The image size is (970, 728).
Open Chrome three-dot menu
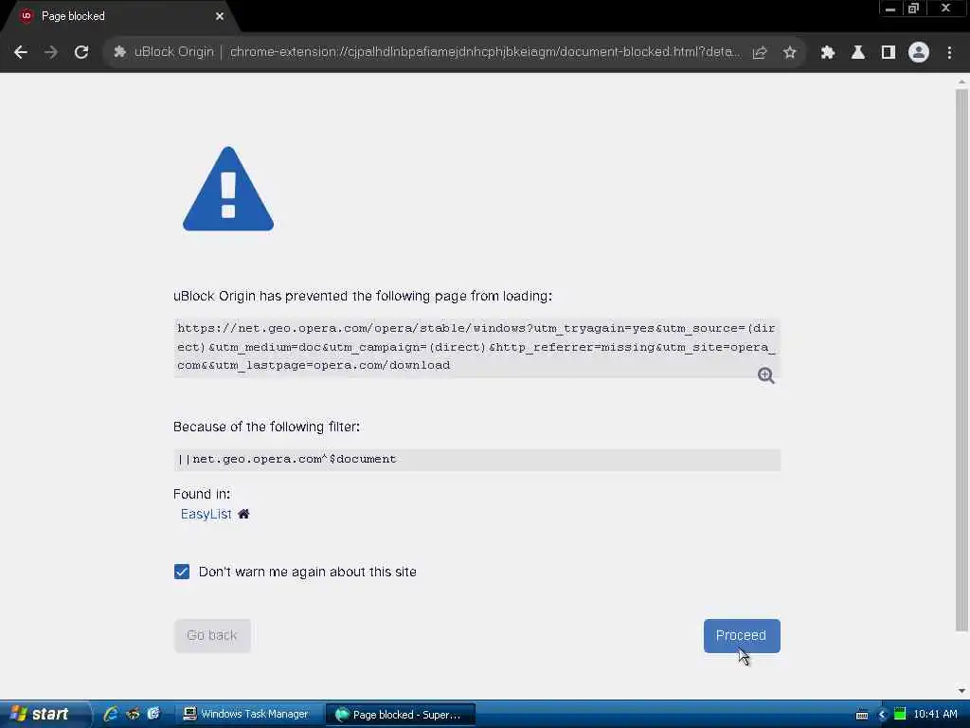pos(949,52)
